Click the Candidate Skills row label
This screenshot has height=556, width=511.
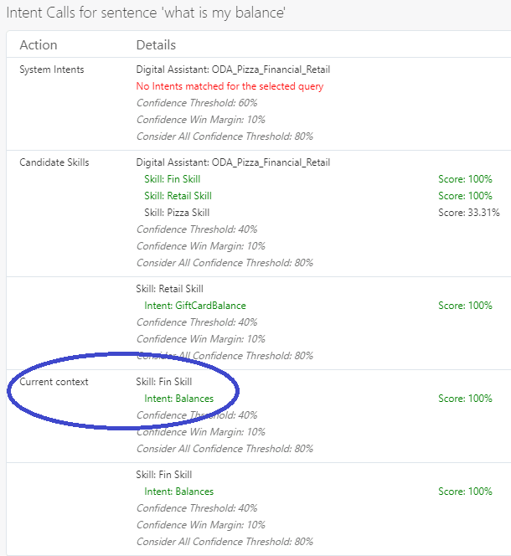pos(54,162)
